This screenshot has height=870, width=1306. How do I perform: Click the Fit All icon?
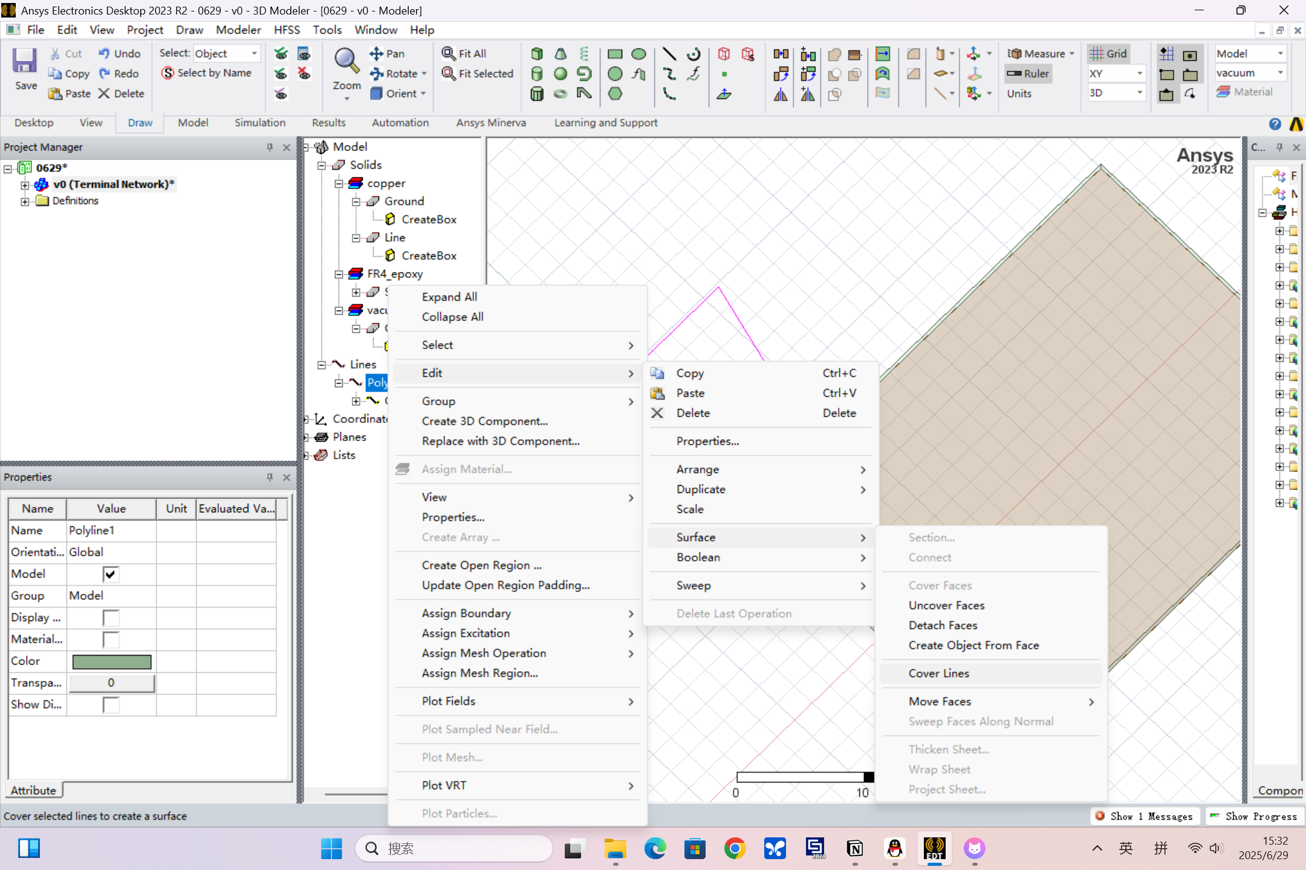click(x=448, y=54)
